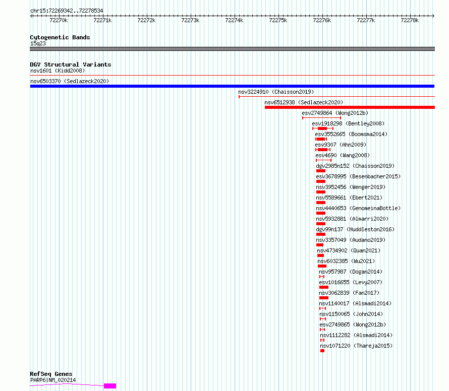Image resolution: width=449 pixels, height=391 pixels.
Task: Click the 72272k ruler label
Action: (x=146, y=20)
